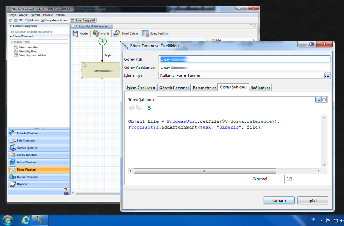Viewport: 344px width, 226px height.
Task: Click the undo arrow in template editor
Action: tap(131, 108)
